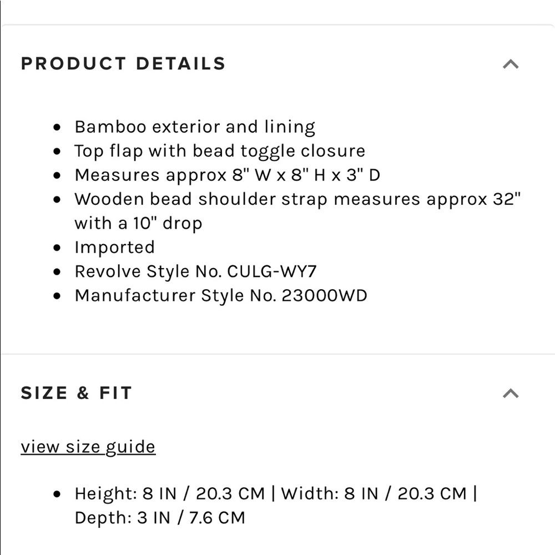Click the Revolve Style No. label
The width and height of the screenshot is (555, 555).
click(x=149, y=271)
